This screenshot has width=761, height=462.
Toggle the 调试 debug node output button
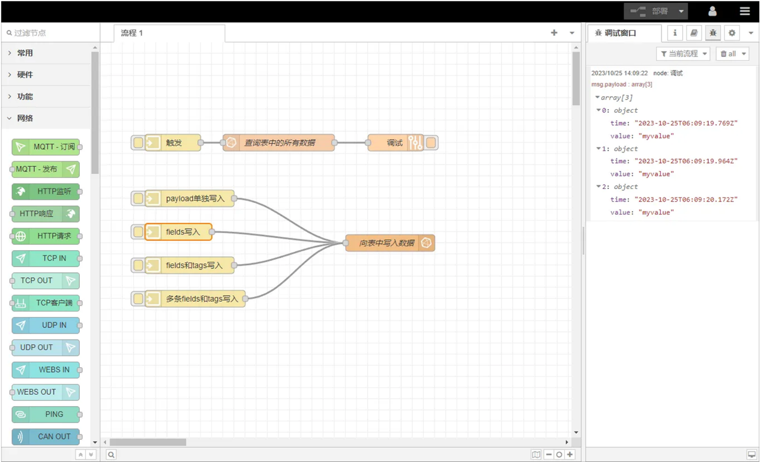tap(431, 143)
